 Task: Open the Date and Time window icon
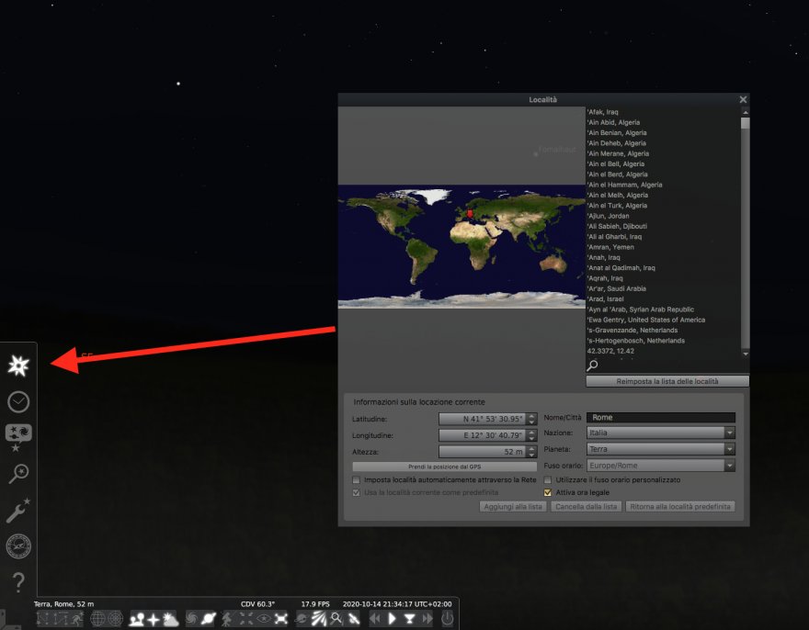tap(17, 401)
